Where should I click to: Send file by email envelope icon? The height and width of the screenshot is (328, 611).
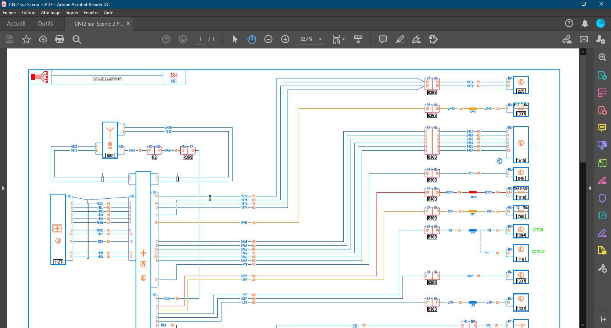click(x=584, y=39)
